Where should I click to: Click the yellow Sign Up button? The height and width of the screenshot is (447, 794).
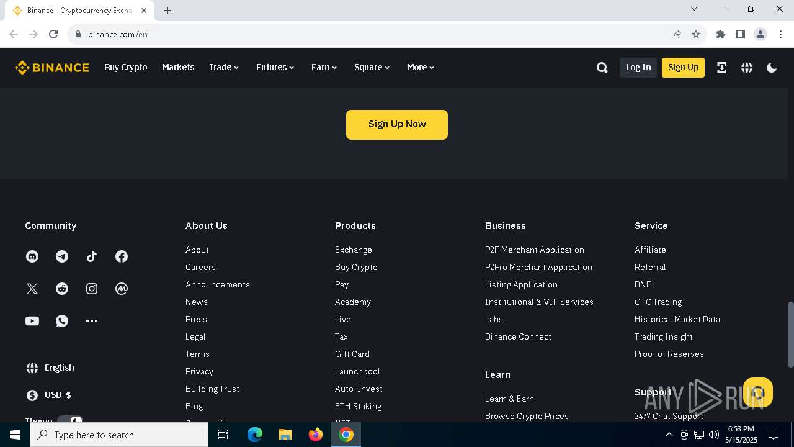(x=683, y=67)
